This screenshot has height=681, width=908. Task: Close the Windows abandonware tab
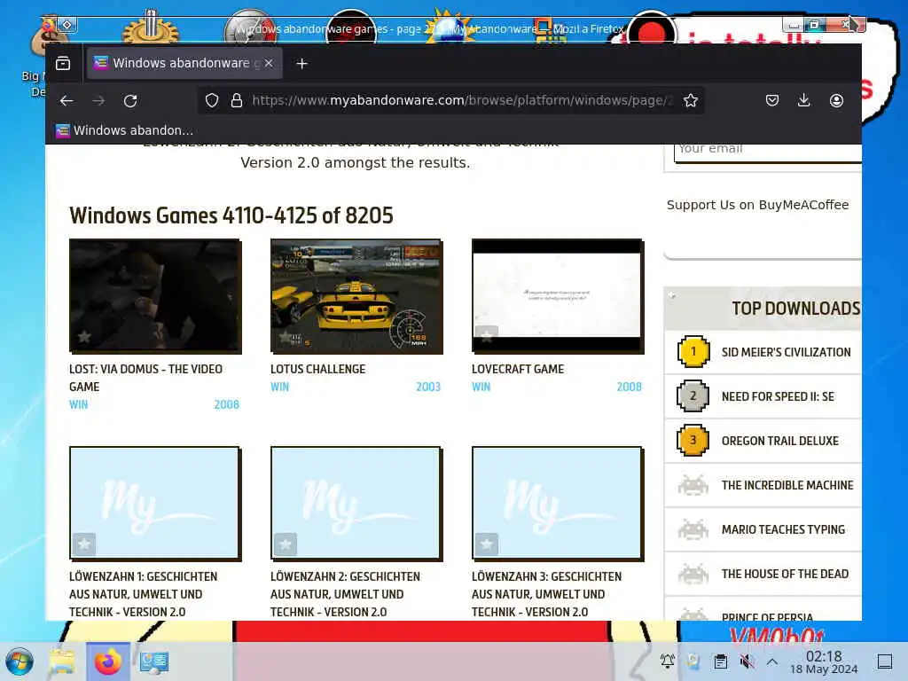point(269,63)
